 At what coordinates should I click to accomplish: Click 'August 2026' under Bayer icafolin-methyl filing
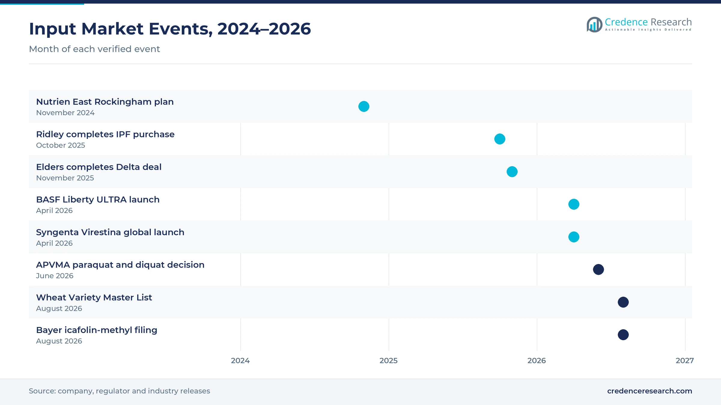59,341
